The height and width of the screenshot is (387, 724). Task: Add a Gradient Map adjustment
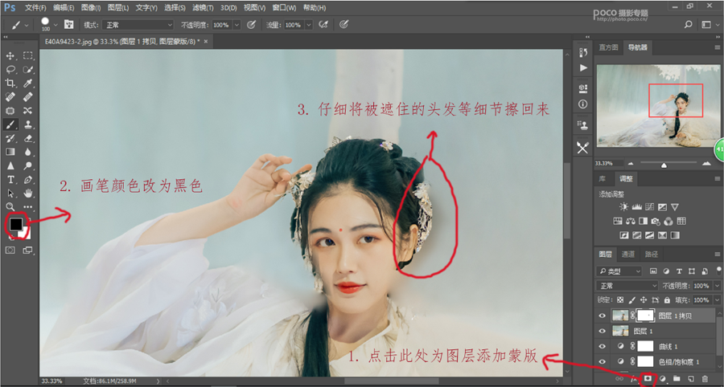pos(675,235)
